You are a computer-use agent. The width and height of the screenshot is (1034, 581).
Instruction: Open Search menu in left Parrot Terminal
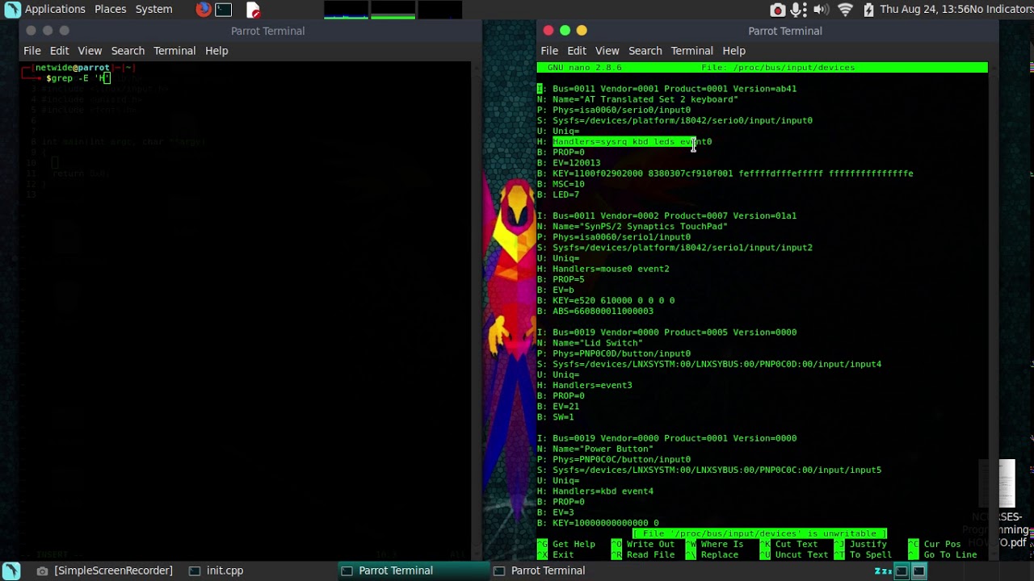(x=128, y=51)
